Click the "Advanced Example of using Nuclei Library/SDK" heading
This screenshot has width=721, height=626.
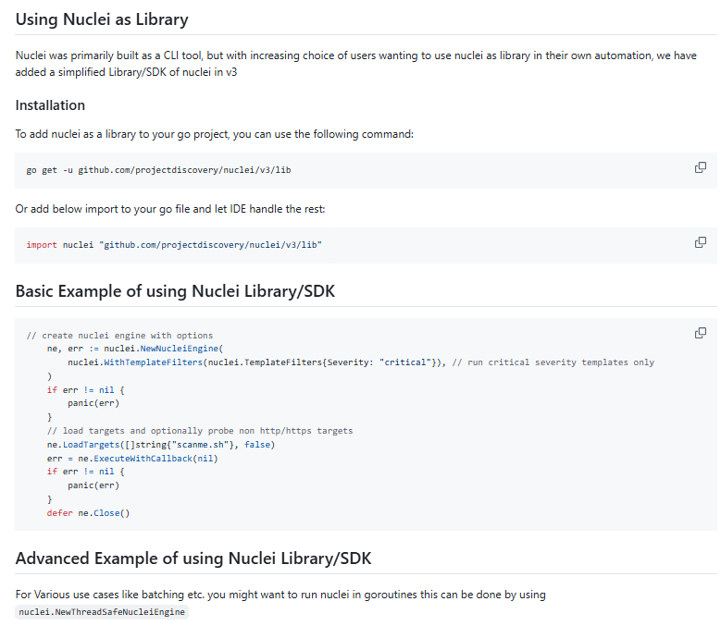193,558
